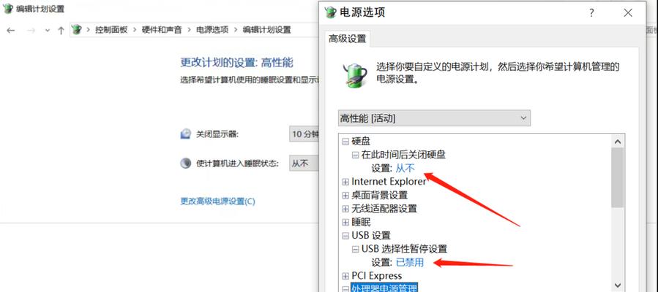
Task: Click the monitor icon beside 关闭显示器
Action: coord(185,134)
